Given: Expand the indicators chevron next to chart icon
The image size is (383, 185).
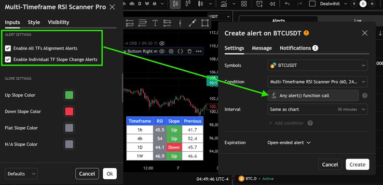Looking at the screenshot, I should 234,4.
